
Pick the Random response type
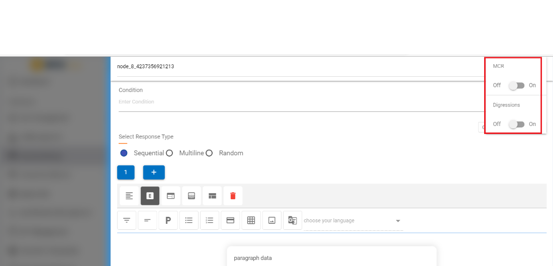click(209, 153)
